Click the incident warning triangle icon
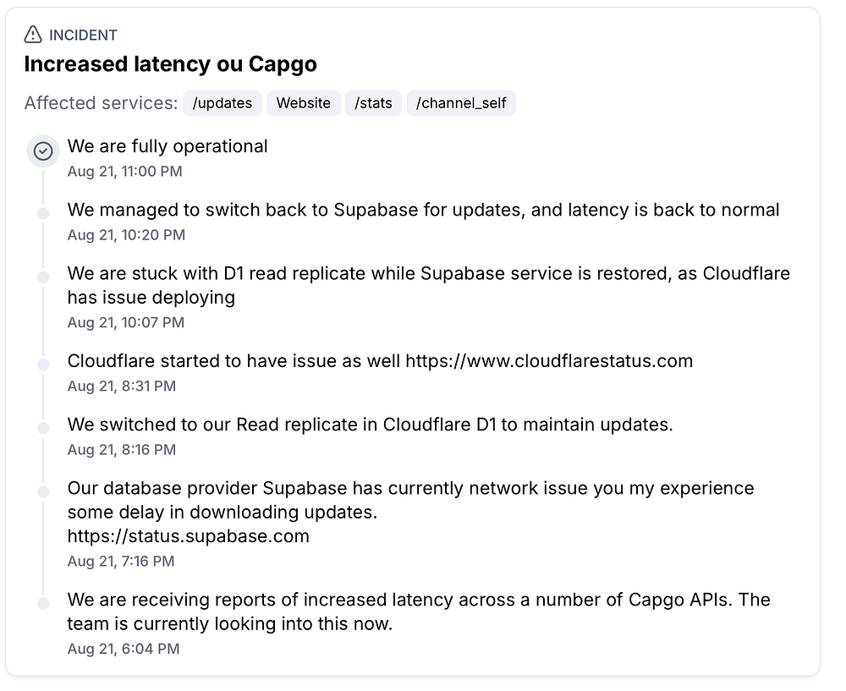 click(x=33, y=35)
